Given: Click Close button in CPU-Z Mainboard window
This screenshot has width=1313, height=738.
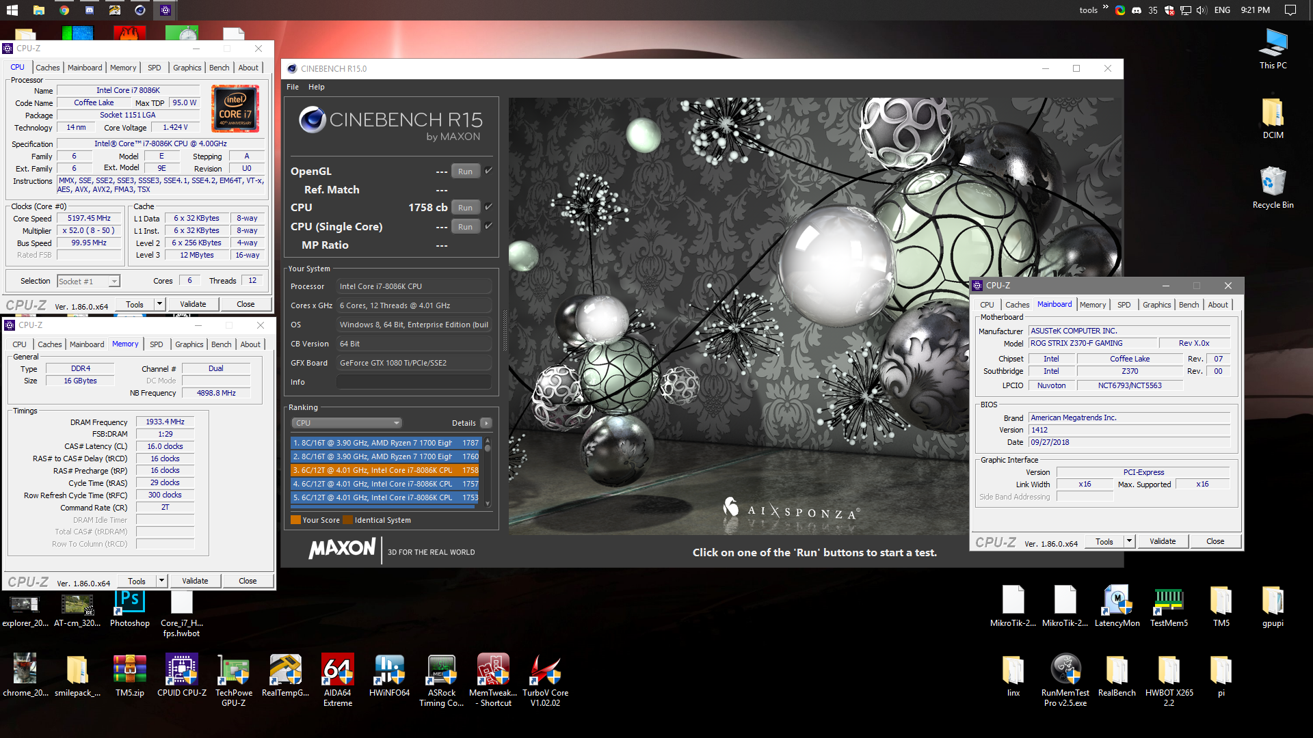Looking at the screenshot, I should point(1215,541).
